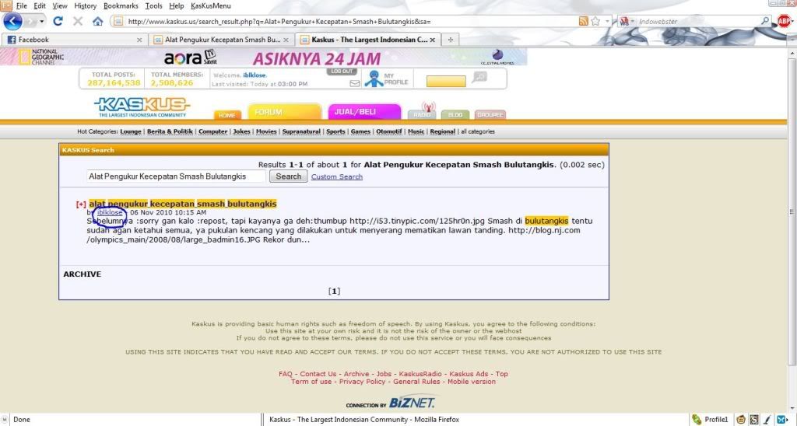Click the FAQ footer link
The height and width of the screenshot is (426, 797).
pyautogui.click(x=285, y=374)
